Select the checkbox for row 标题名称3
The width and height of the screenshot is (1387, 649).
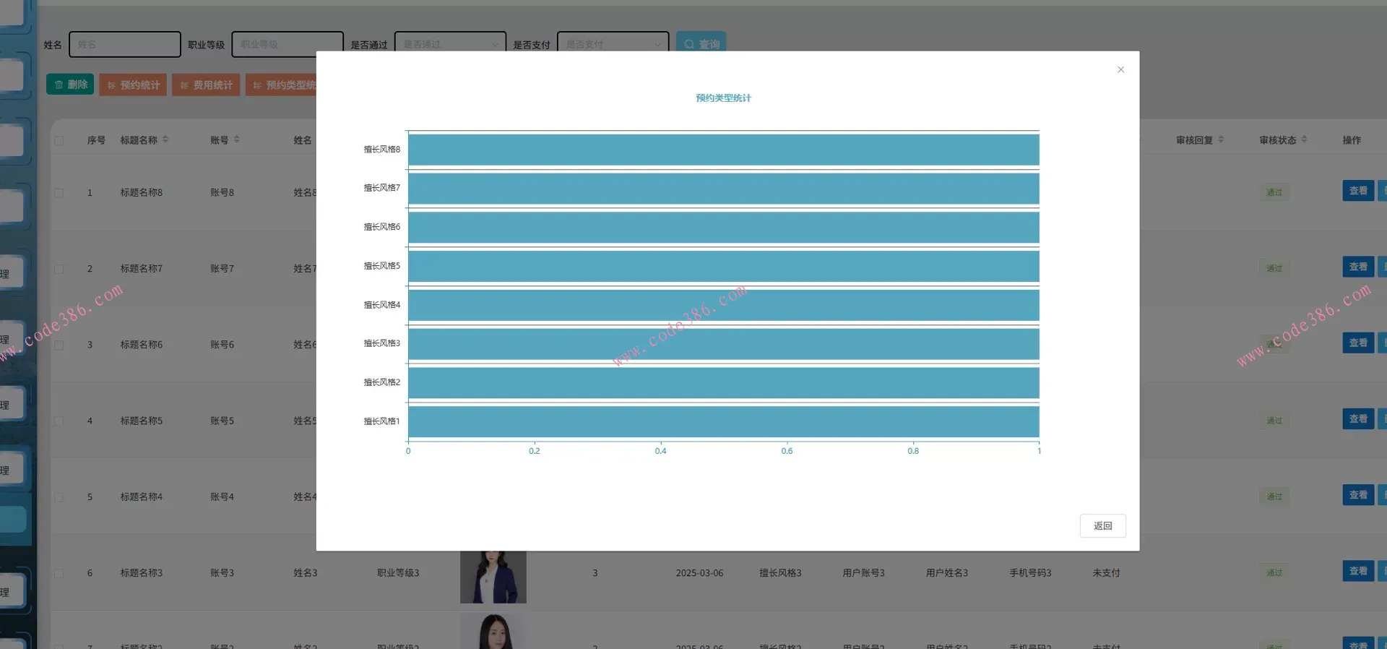[x=59, y=573]
